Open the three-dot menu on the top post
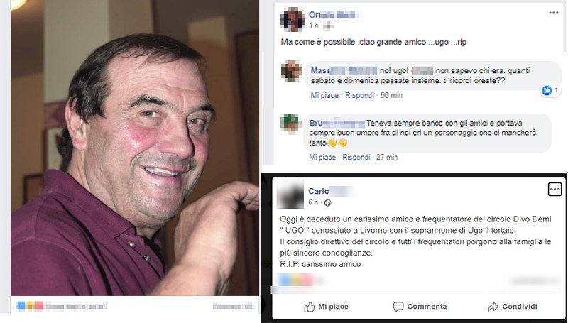568x323 pixels. (553, 13)
